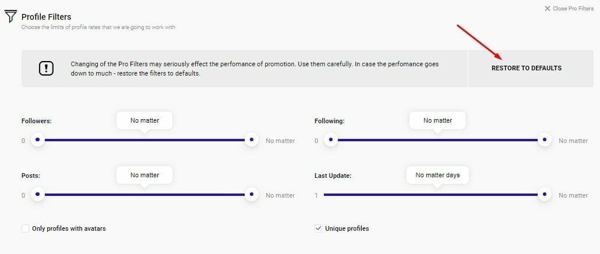Click the Posts slider maximum handle
The image size is (600, 254).
pos(252,195)
